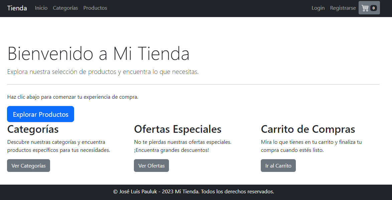The image size is (392, 200).
Task: Click the subtitle starting with Explora nuestra selección
Action: [103, 72]
